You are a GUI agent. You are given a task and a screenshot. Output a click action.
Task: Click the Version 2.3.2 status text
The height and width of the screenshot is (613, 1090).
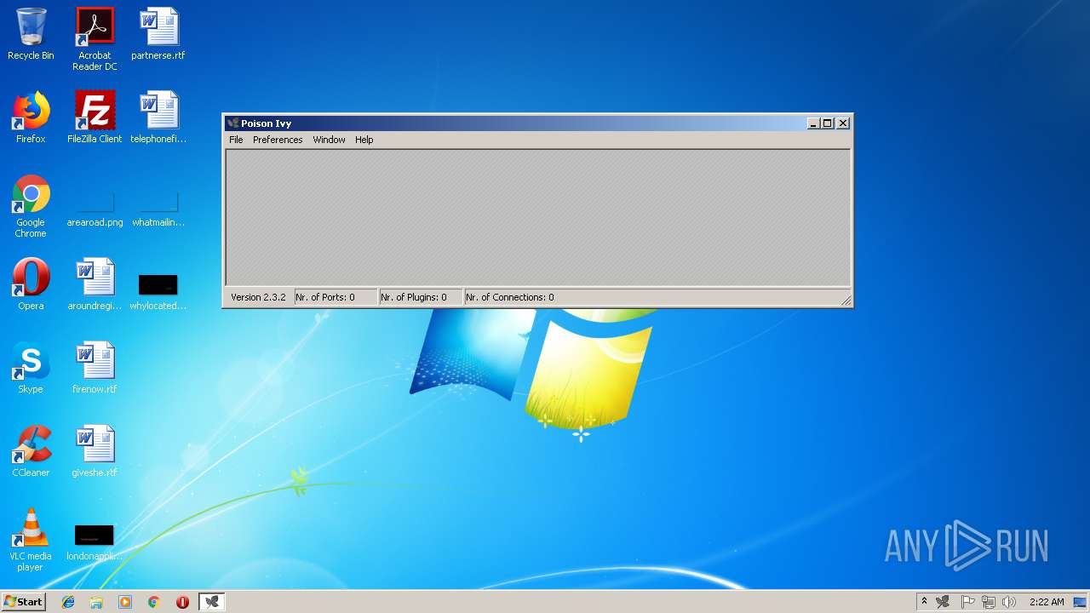(x=258, y=297)
